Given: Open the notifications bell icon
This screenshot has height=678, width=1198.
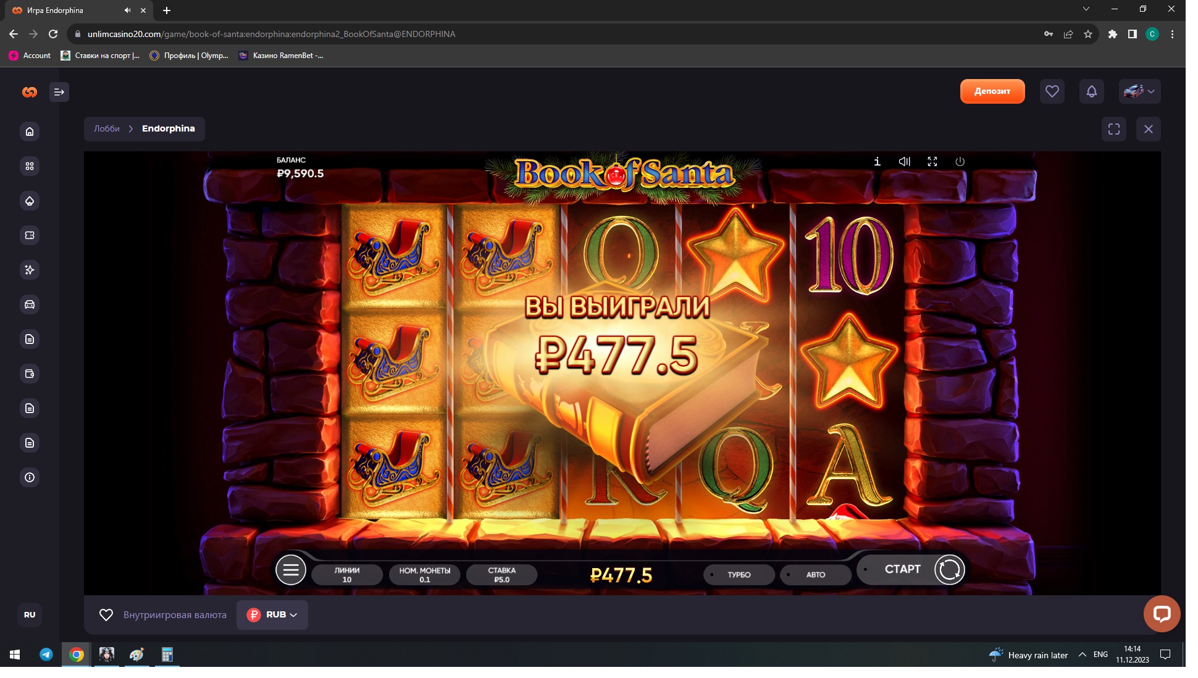Looking at the screenshot, I should click(x=1091, y=91).
